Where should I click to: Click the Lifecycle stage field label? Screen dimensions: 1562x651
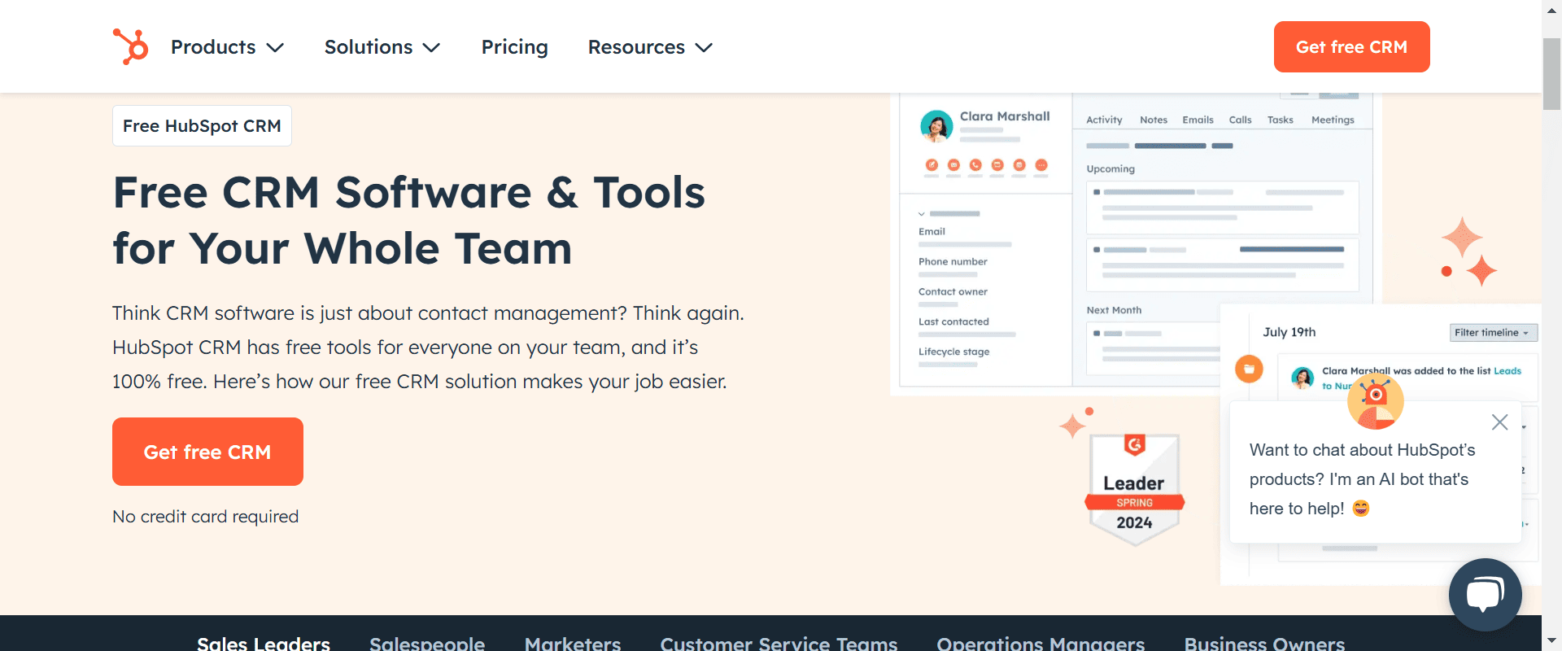(953, 352)
